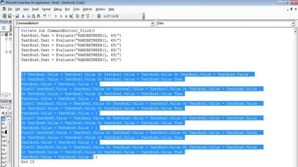Click the View Code icon in Project pane
Image resolution: width=298 pixels, height=167 pixels.
[3, 28]
